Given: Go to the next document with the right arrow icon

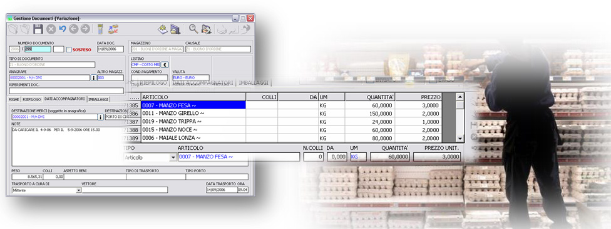Looking at the screenshot, I should click(85, 29).
